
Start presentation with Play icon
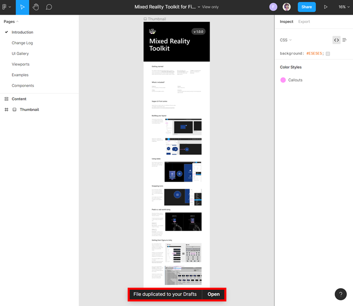point(326,7)
